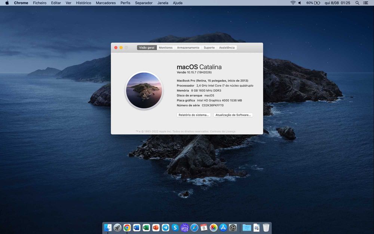Click the Wi-Fi status icon
Viewport: 374px width, 234px height.
click(293, 3)
